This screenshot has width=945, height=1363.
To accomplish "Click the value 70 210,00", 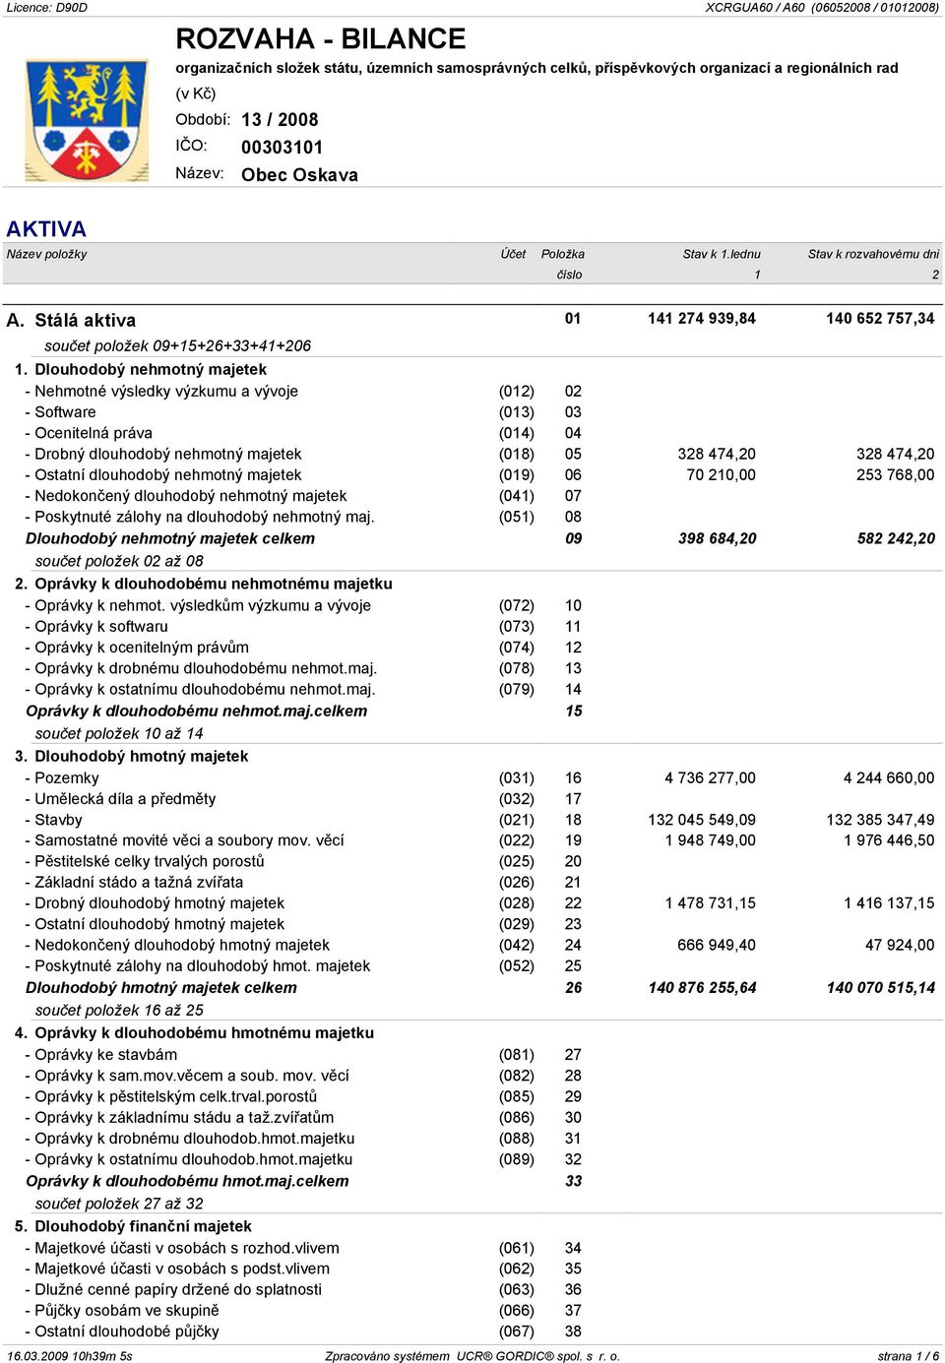I will point(721,475).
